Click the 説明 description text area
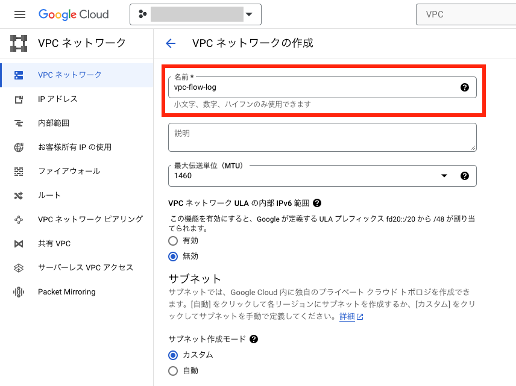 click(322, 137)
